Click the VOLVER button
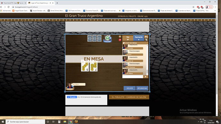Image resolution: width=221 pixels, height=124 pixels. (129, 88)
